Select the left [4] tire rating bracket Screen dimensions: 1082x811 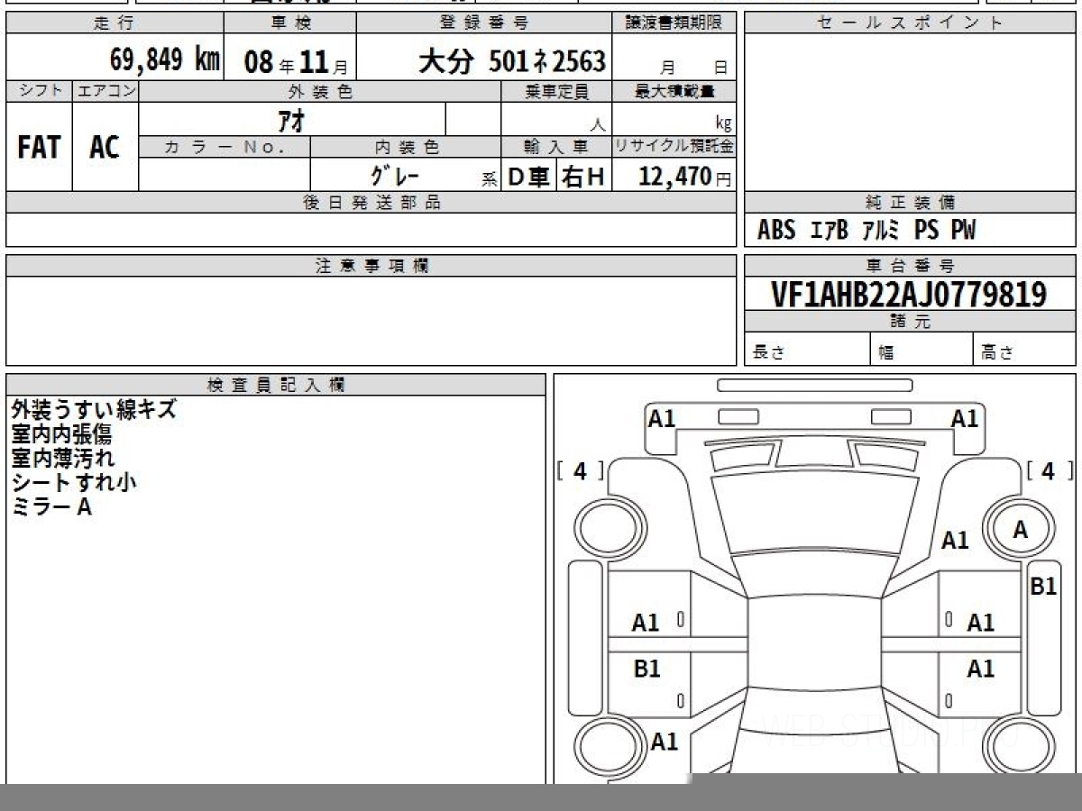[x=580, y=471]
